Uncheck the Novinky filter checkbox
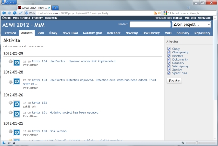This screenshot has height=146, width=218. coord(169,56)
